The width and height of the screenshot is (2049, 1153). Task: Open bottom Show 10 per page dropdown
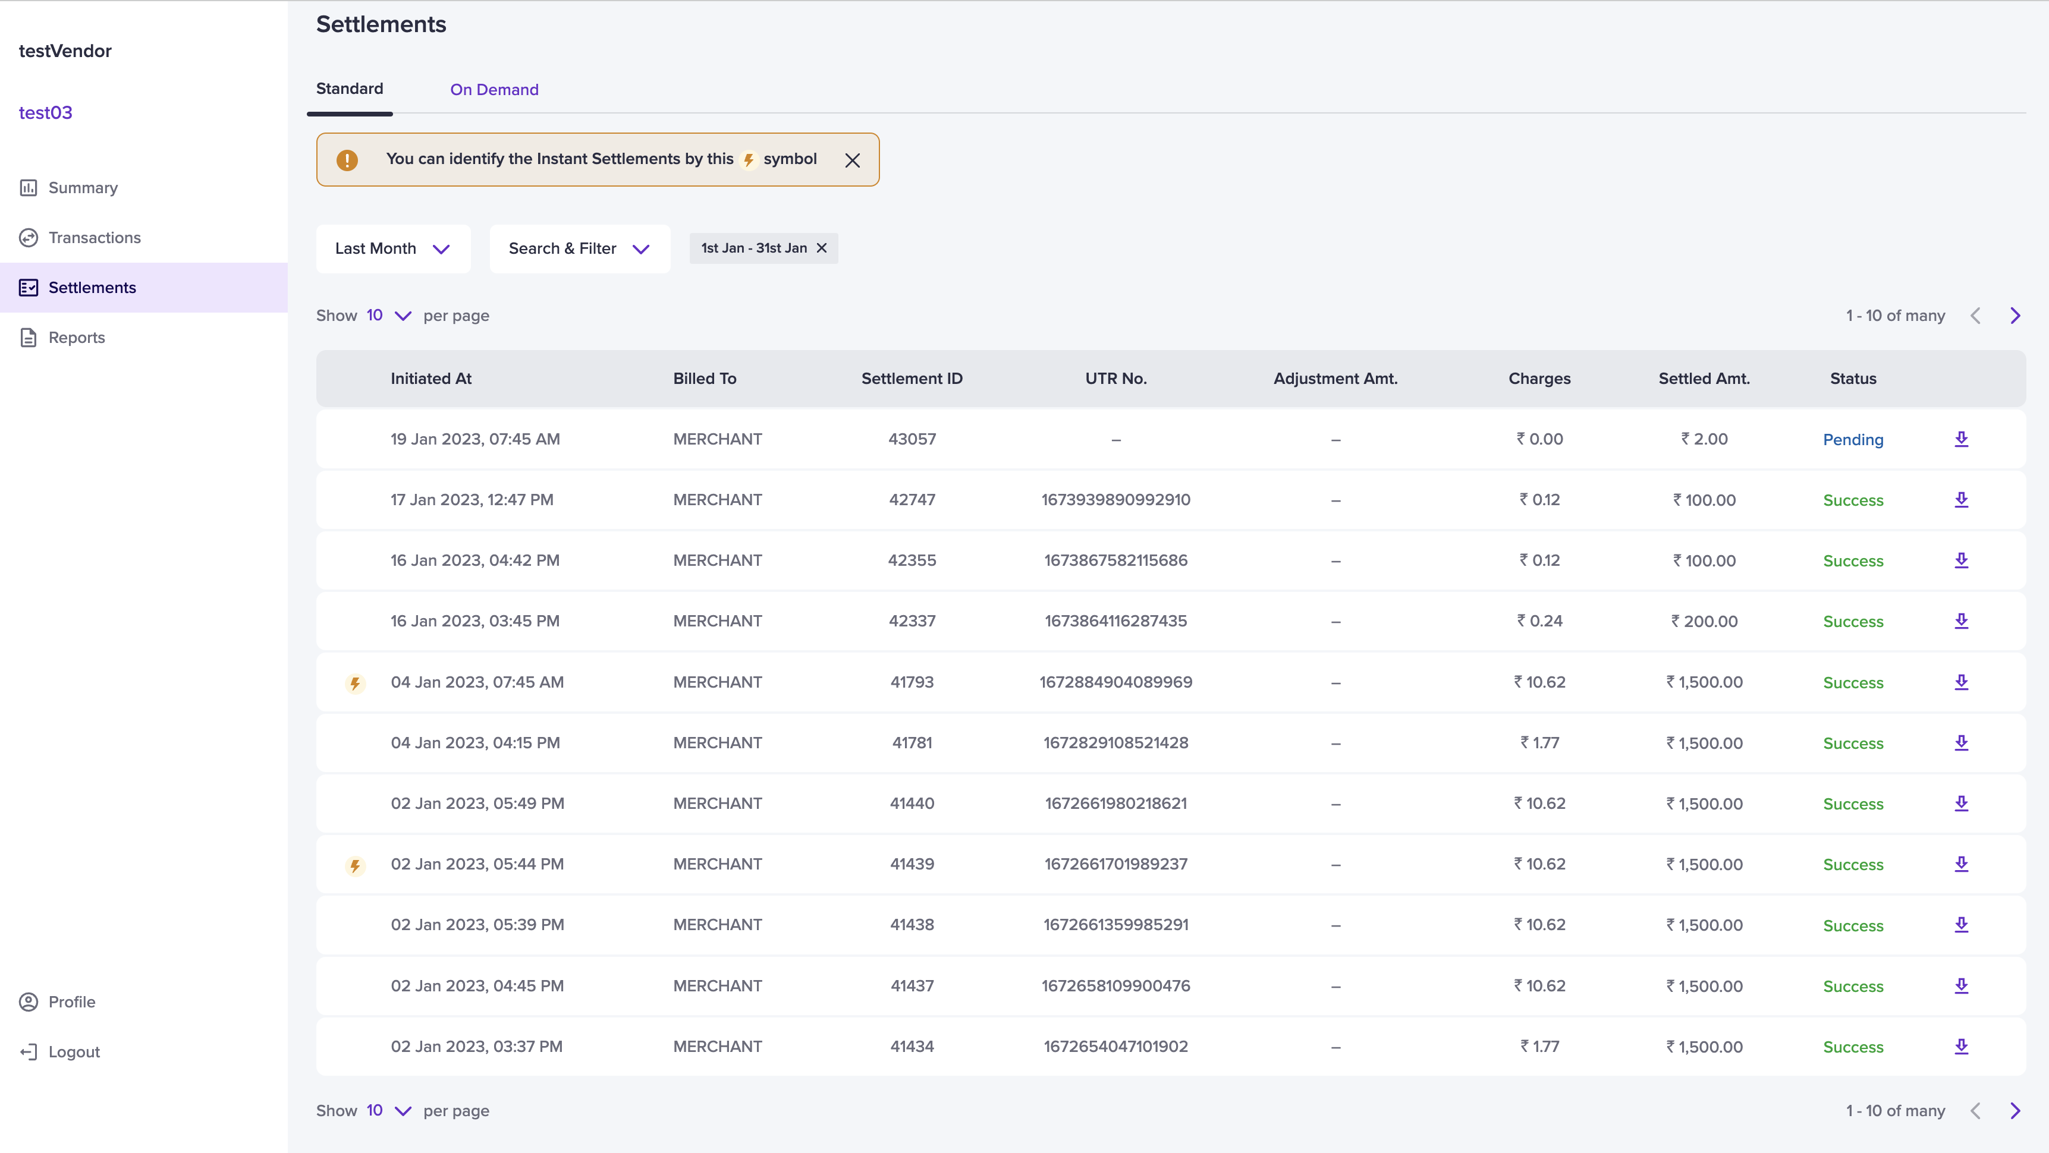[x=388, y=1111]
